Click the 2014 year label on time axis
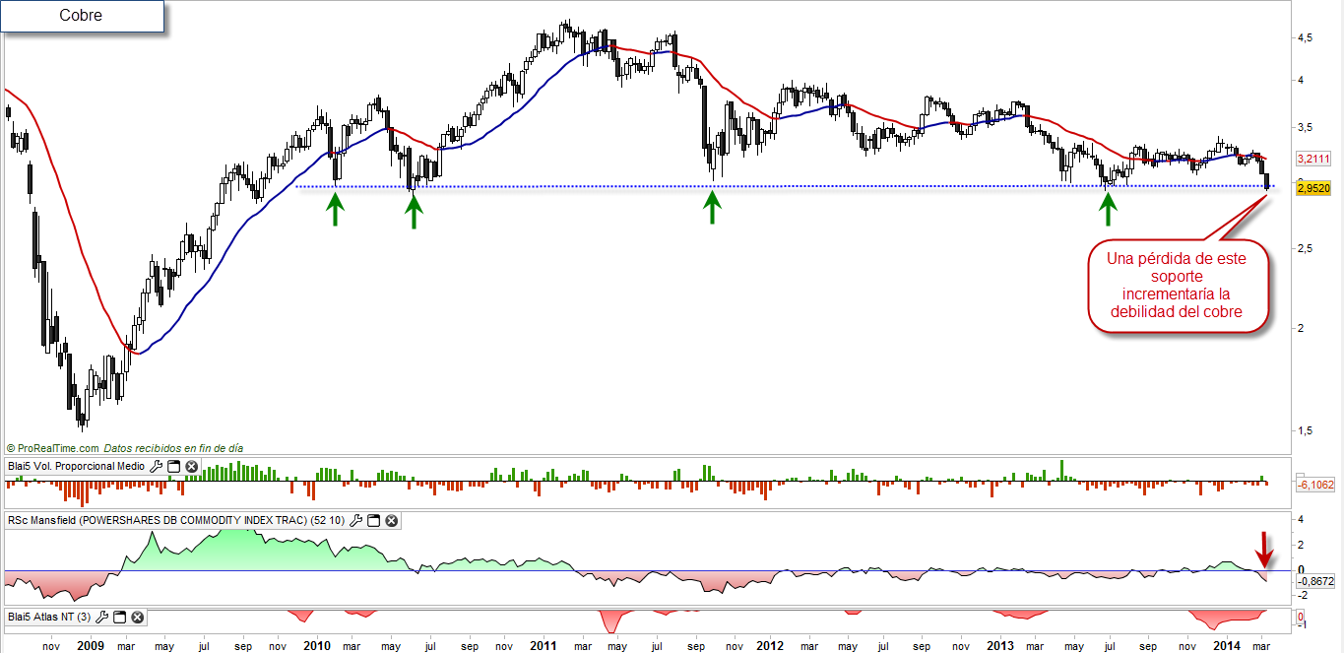1344x653 pixels. tap(1227, 645)
